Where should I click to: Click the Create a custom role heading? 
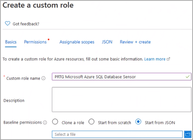coord(38,5)
